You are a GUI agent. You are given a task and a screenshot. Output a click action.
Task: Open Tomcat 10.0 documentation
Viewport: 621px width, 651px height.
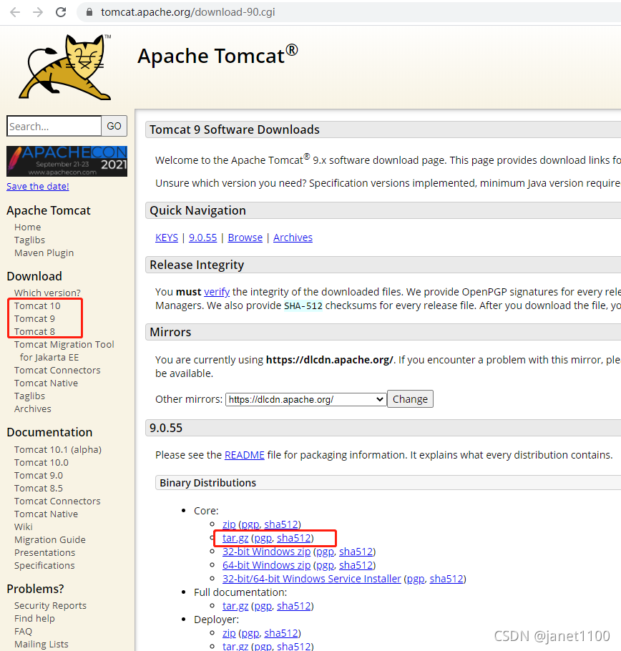(41, 463)
